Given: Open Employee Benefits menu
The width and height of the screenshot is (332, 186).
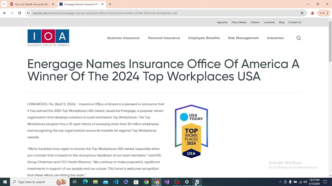Looking at the screenshot, I should pyautogui.click(x=204, y=38).
